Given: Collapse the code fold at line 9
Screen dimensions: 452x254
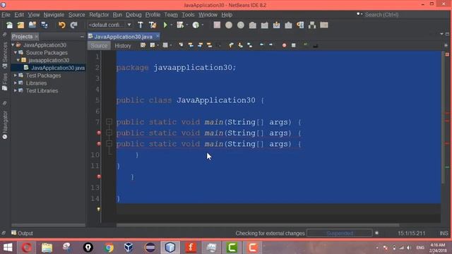Looking at the screenshot, I should click(x=109, y=144).
